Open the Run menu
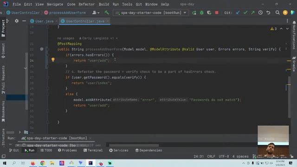The image size is (297, 167). pos(116,4)
